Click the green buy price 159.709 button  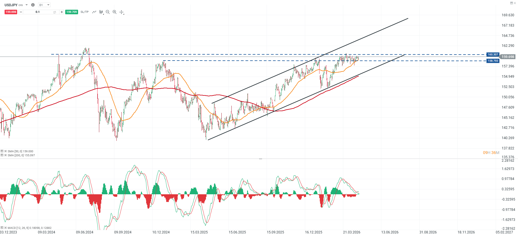72,12
